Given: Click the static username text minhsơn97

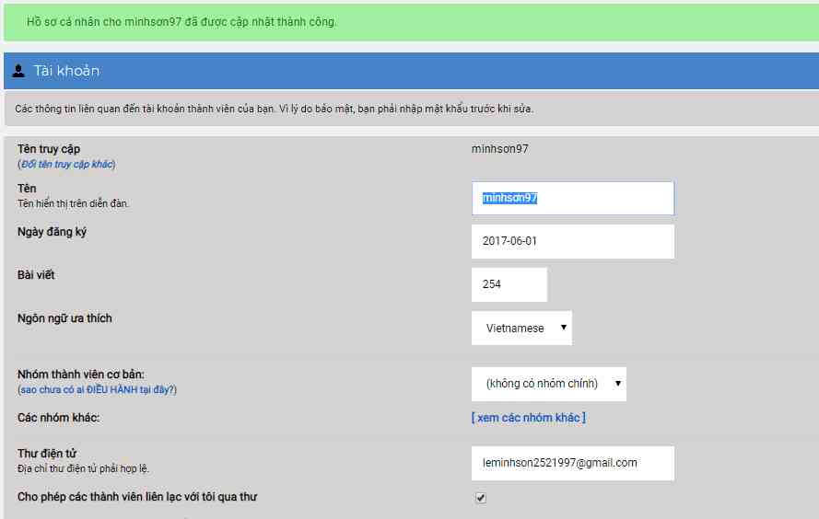Looking at the screenshot, I should tap(499, 149).
